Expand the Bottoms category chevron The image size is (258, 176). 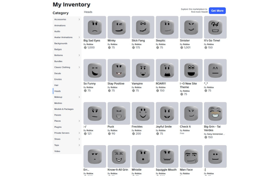click(79, 55)
